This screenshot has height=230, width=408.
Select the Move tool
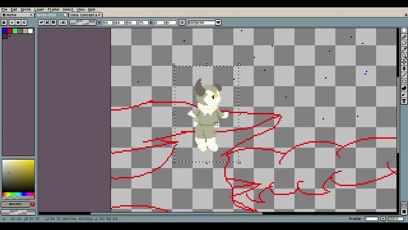pyautogui.click(x=404, y=62)
